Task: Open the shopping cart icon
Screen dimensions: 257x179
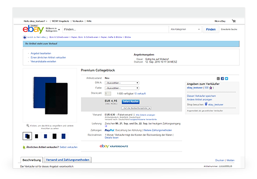Action: (x=234, y=21)
